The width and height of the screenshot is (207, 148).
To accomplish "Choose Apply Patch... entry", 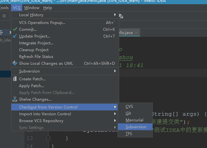I will pos(65,86).
